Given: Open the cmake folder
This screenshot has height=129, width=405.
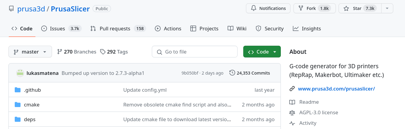Looking at the screenshot, I should click(x=32, y=105).
